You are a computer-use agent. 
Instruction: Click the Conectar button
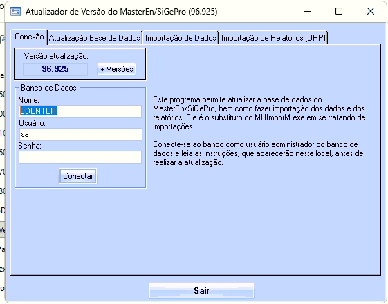78,176
